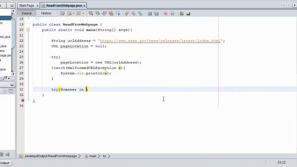Image resolution: width=297 pixels, height=167 pixels.
Task: Open the Back history dropdown arrow
Action: (73, 13)
